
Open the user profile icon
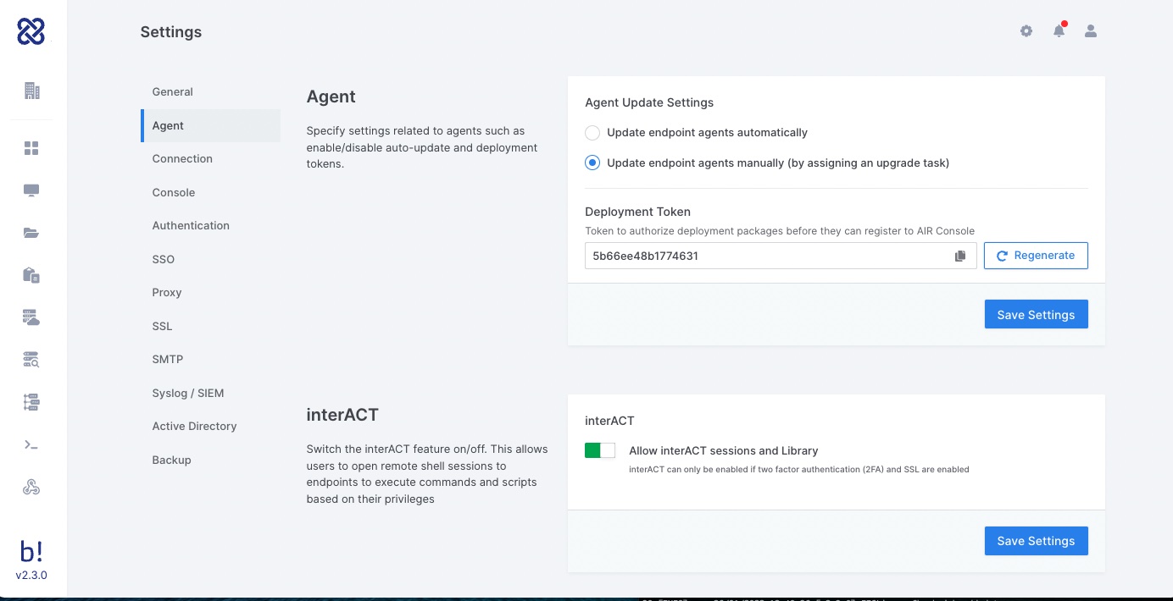1091,31
